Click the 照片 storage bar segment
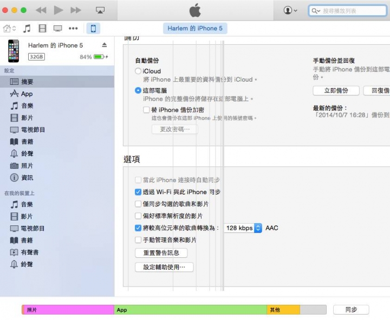 pyautogui.click(x=69, y=310)
